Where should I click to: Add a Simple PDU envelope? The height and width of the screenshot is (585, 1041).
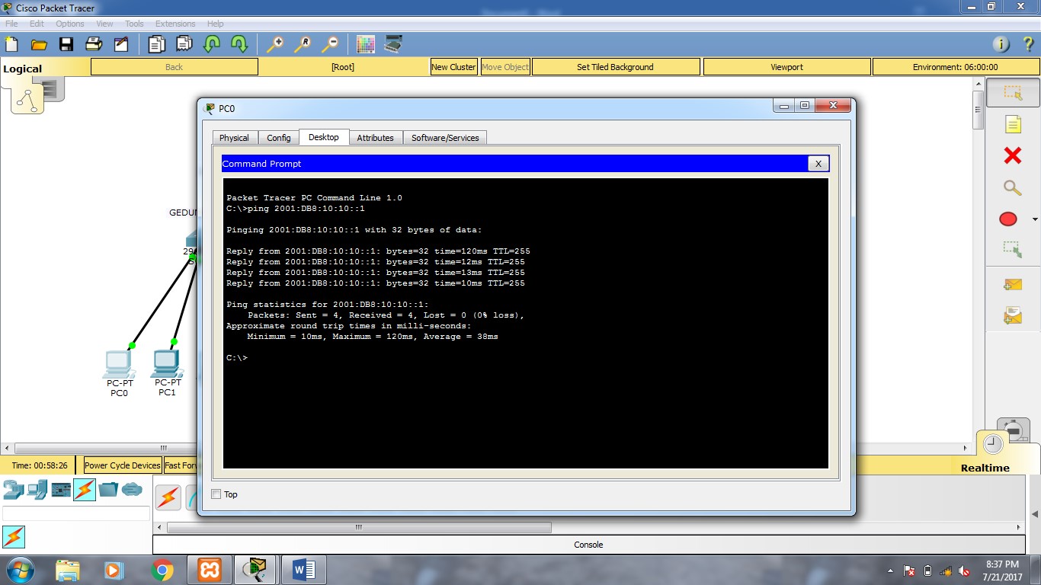click(x=1012, y=284)
